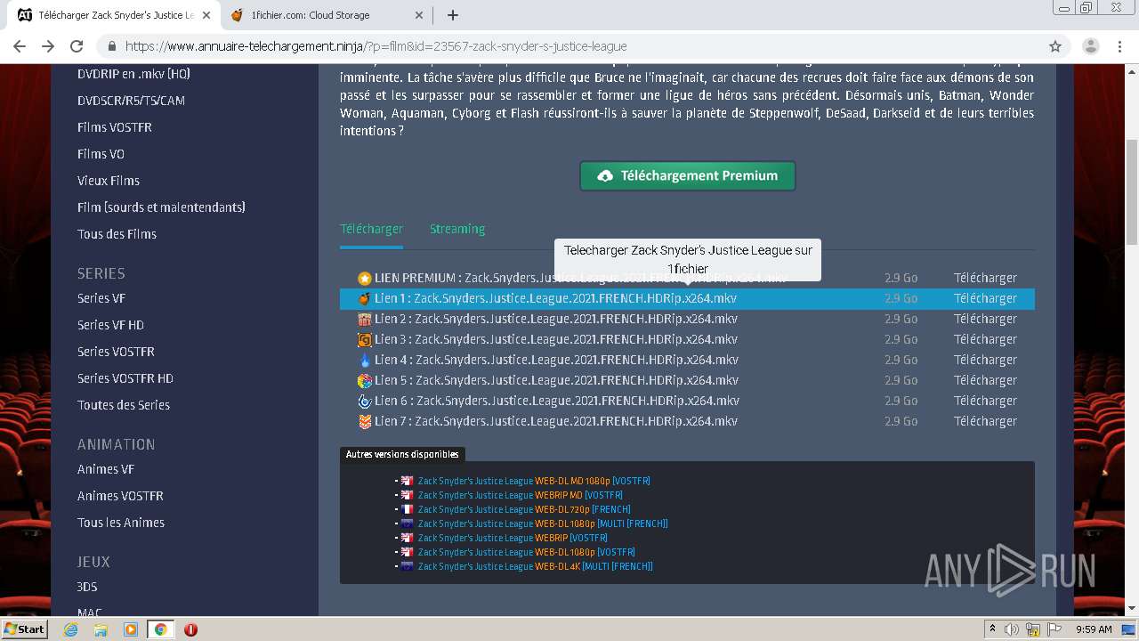Click the taskbar volume speaker icon
Screen dimensions: 1139x641
point(1012,629)
